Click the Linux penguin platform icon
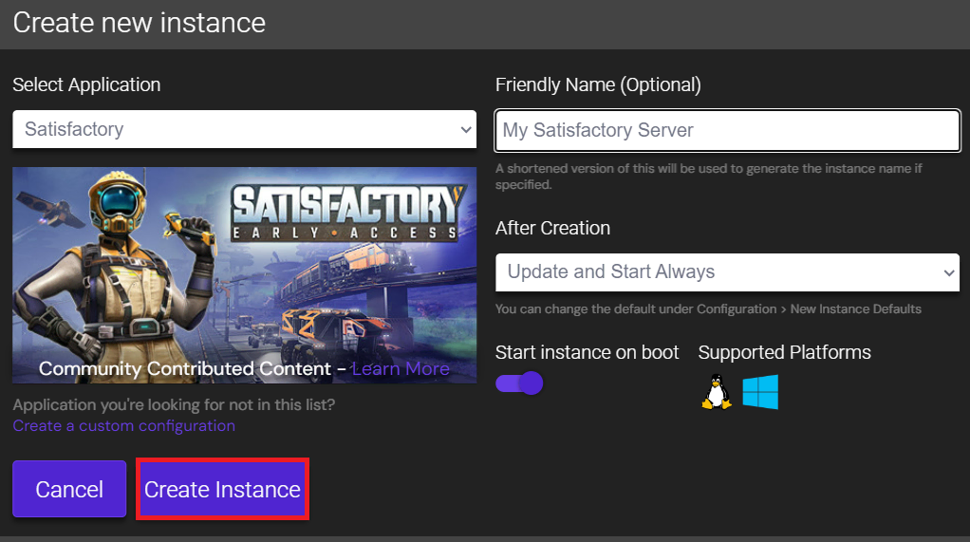Viewport: 970px width, 542px height. (717, 391)
